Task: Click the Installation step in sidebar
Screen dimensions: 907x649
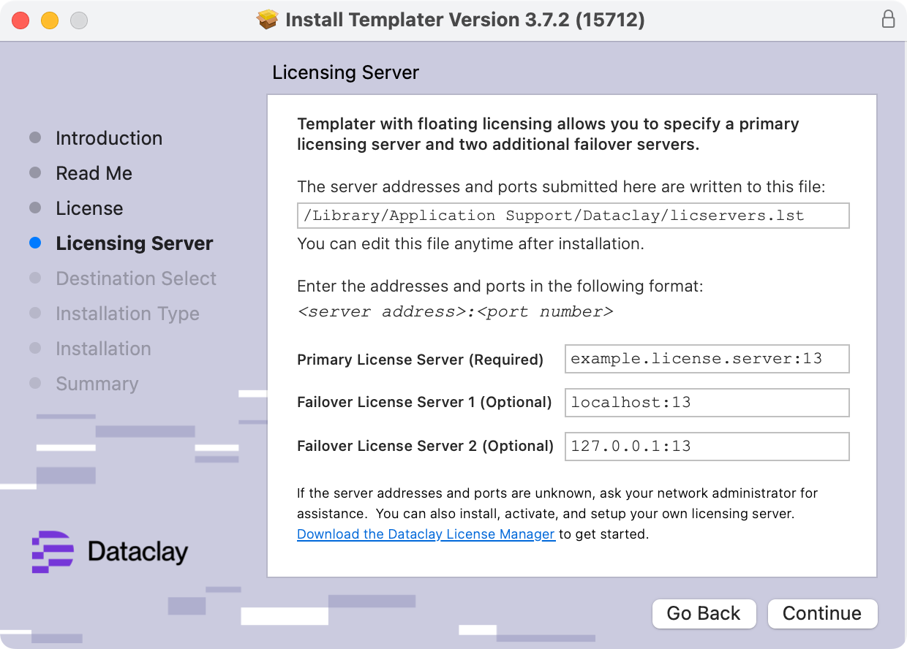Action: click(103, 349)
